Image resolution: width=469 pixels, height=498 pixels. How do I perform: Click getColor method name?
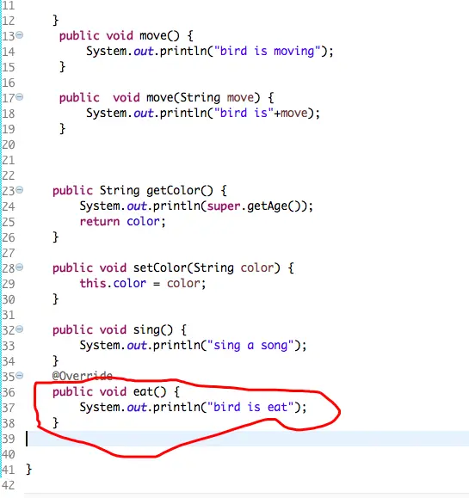[173, 191]
